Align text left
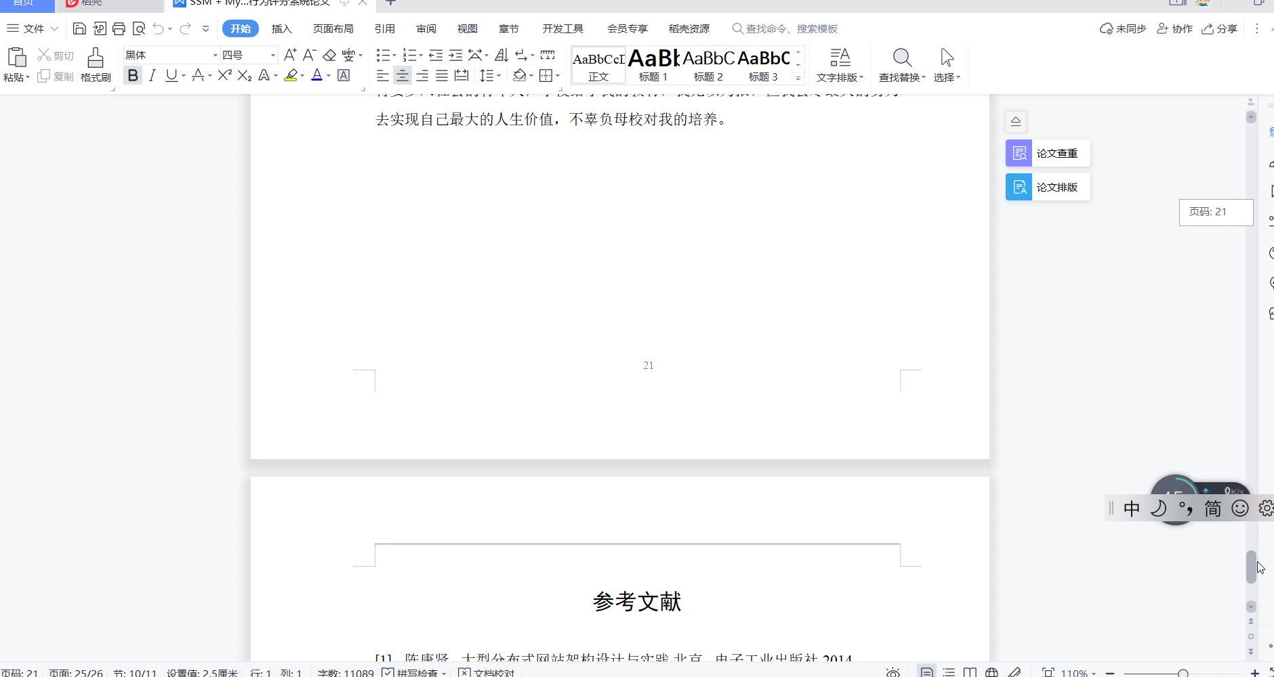This screenshot has height=677, width=1274. pyautogui.click(x=383, y=76)
